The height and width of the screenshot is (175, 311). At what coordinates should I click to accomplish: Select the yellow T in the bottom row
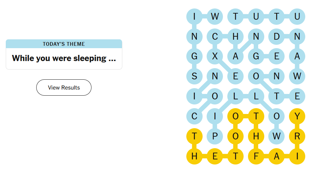(x=235, y=156)
